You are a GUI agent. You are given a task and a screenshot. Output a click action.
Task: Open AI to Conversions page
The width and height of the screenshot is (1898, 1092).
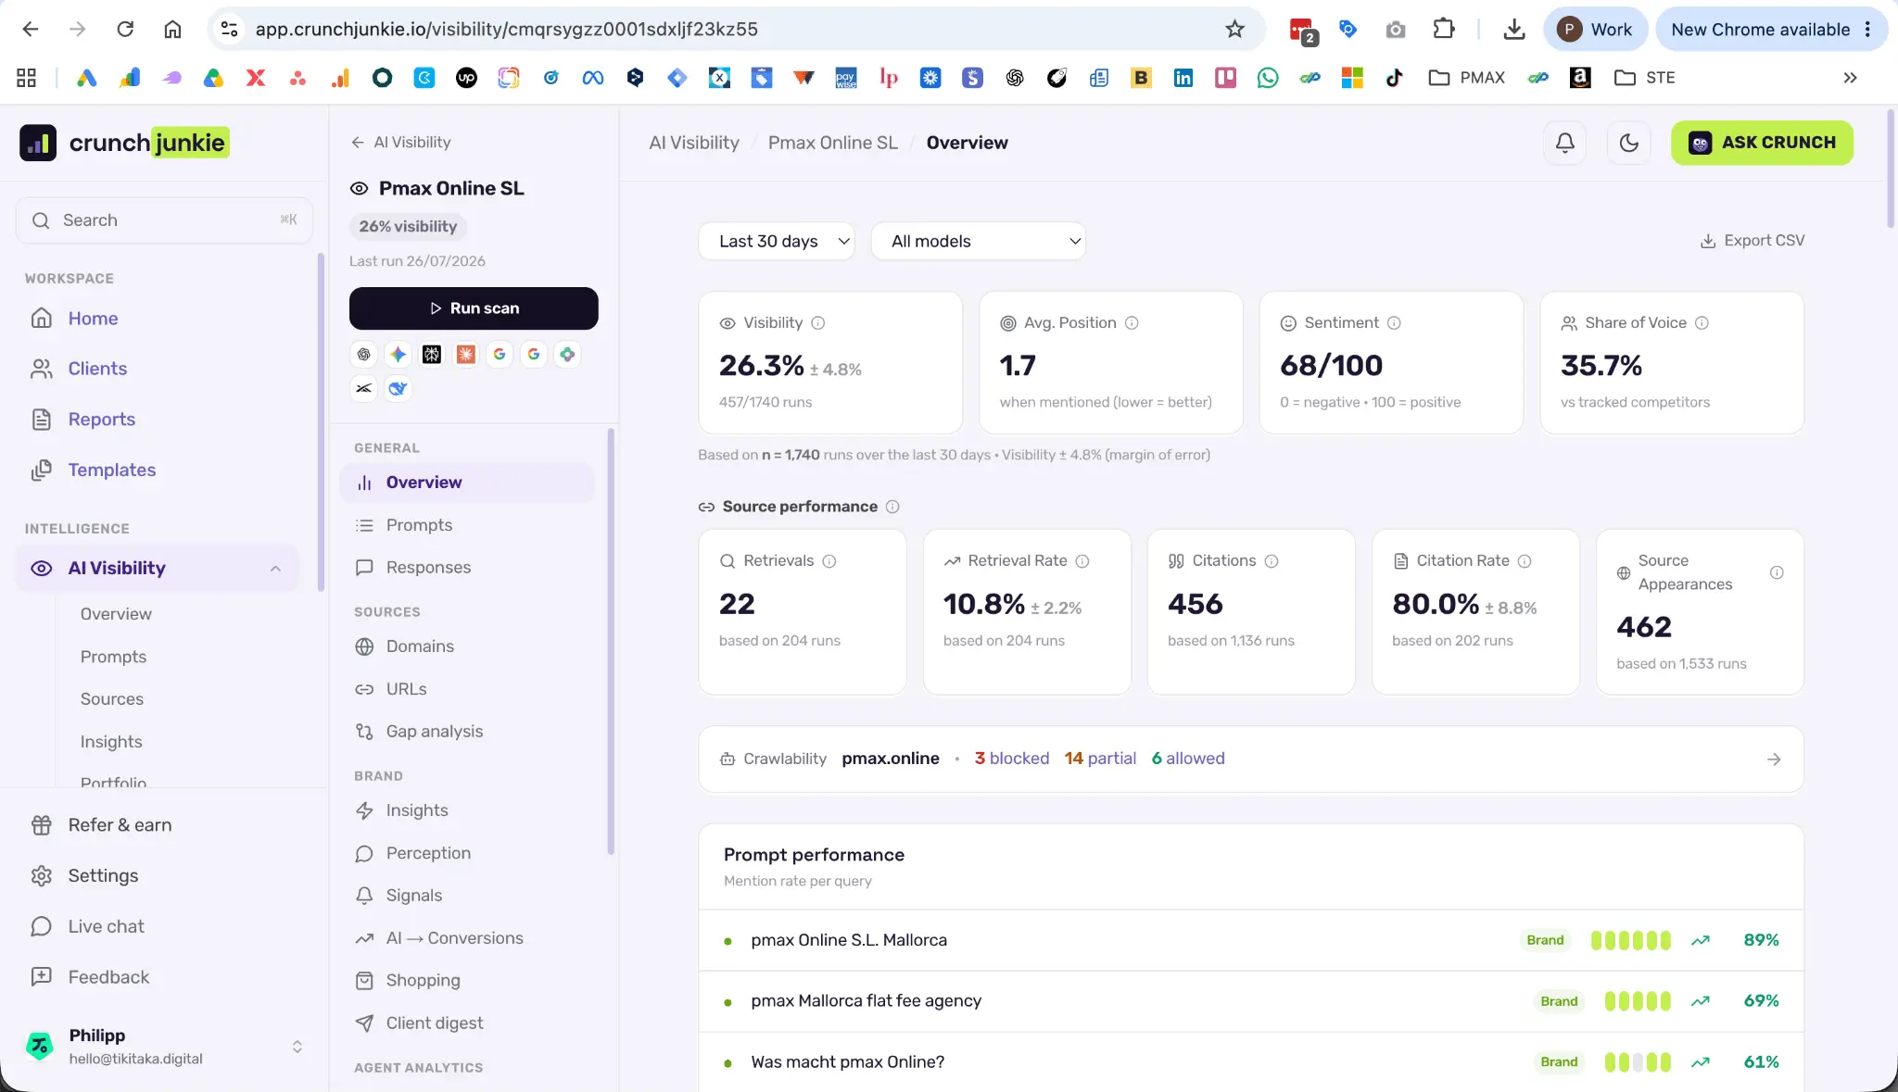454,938
